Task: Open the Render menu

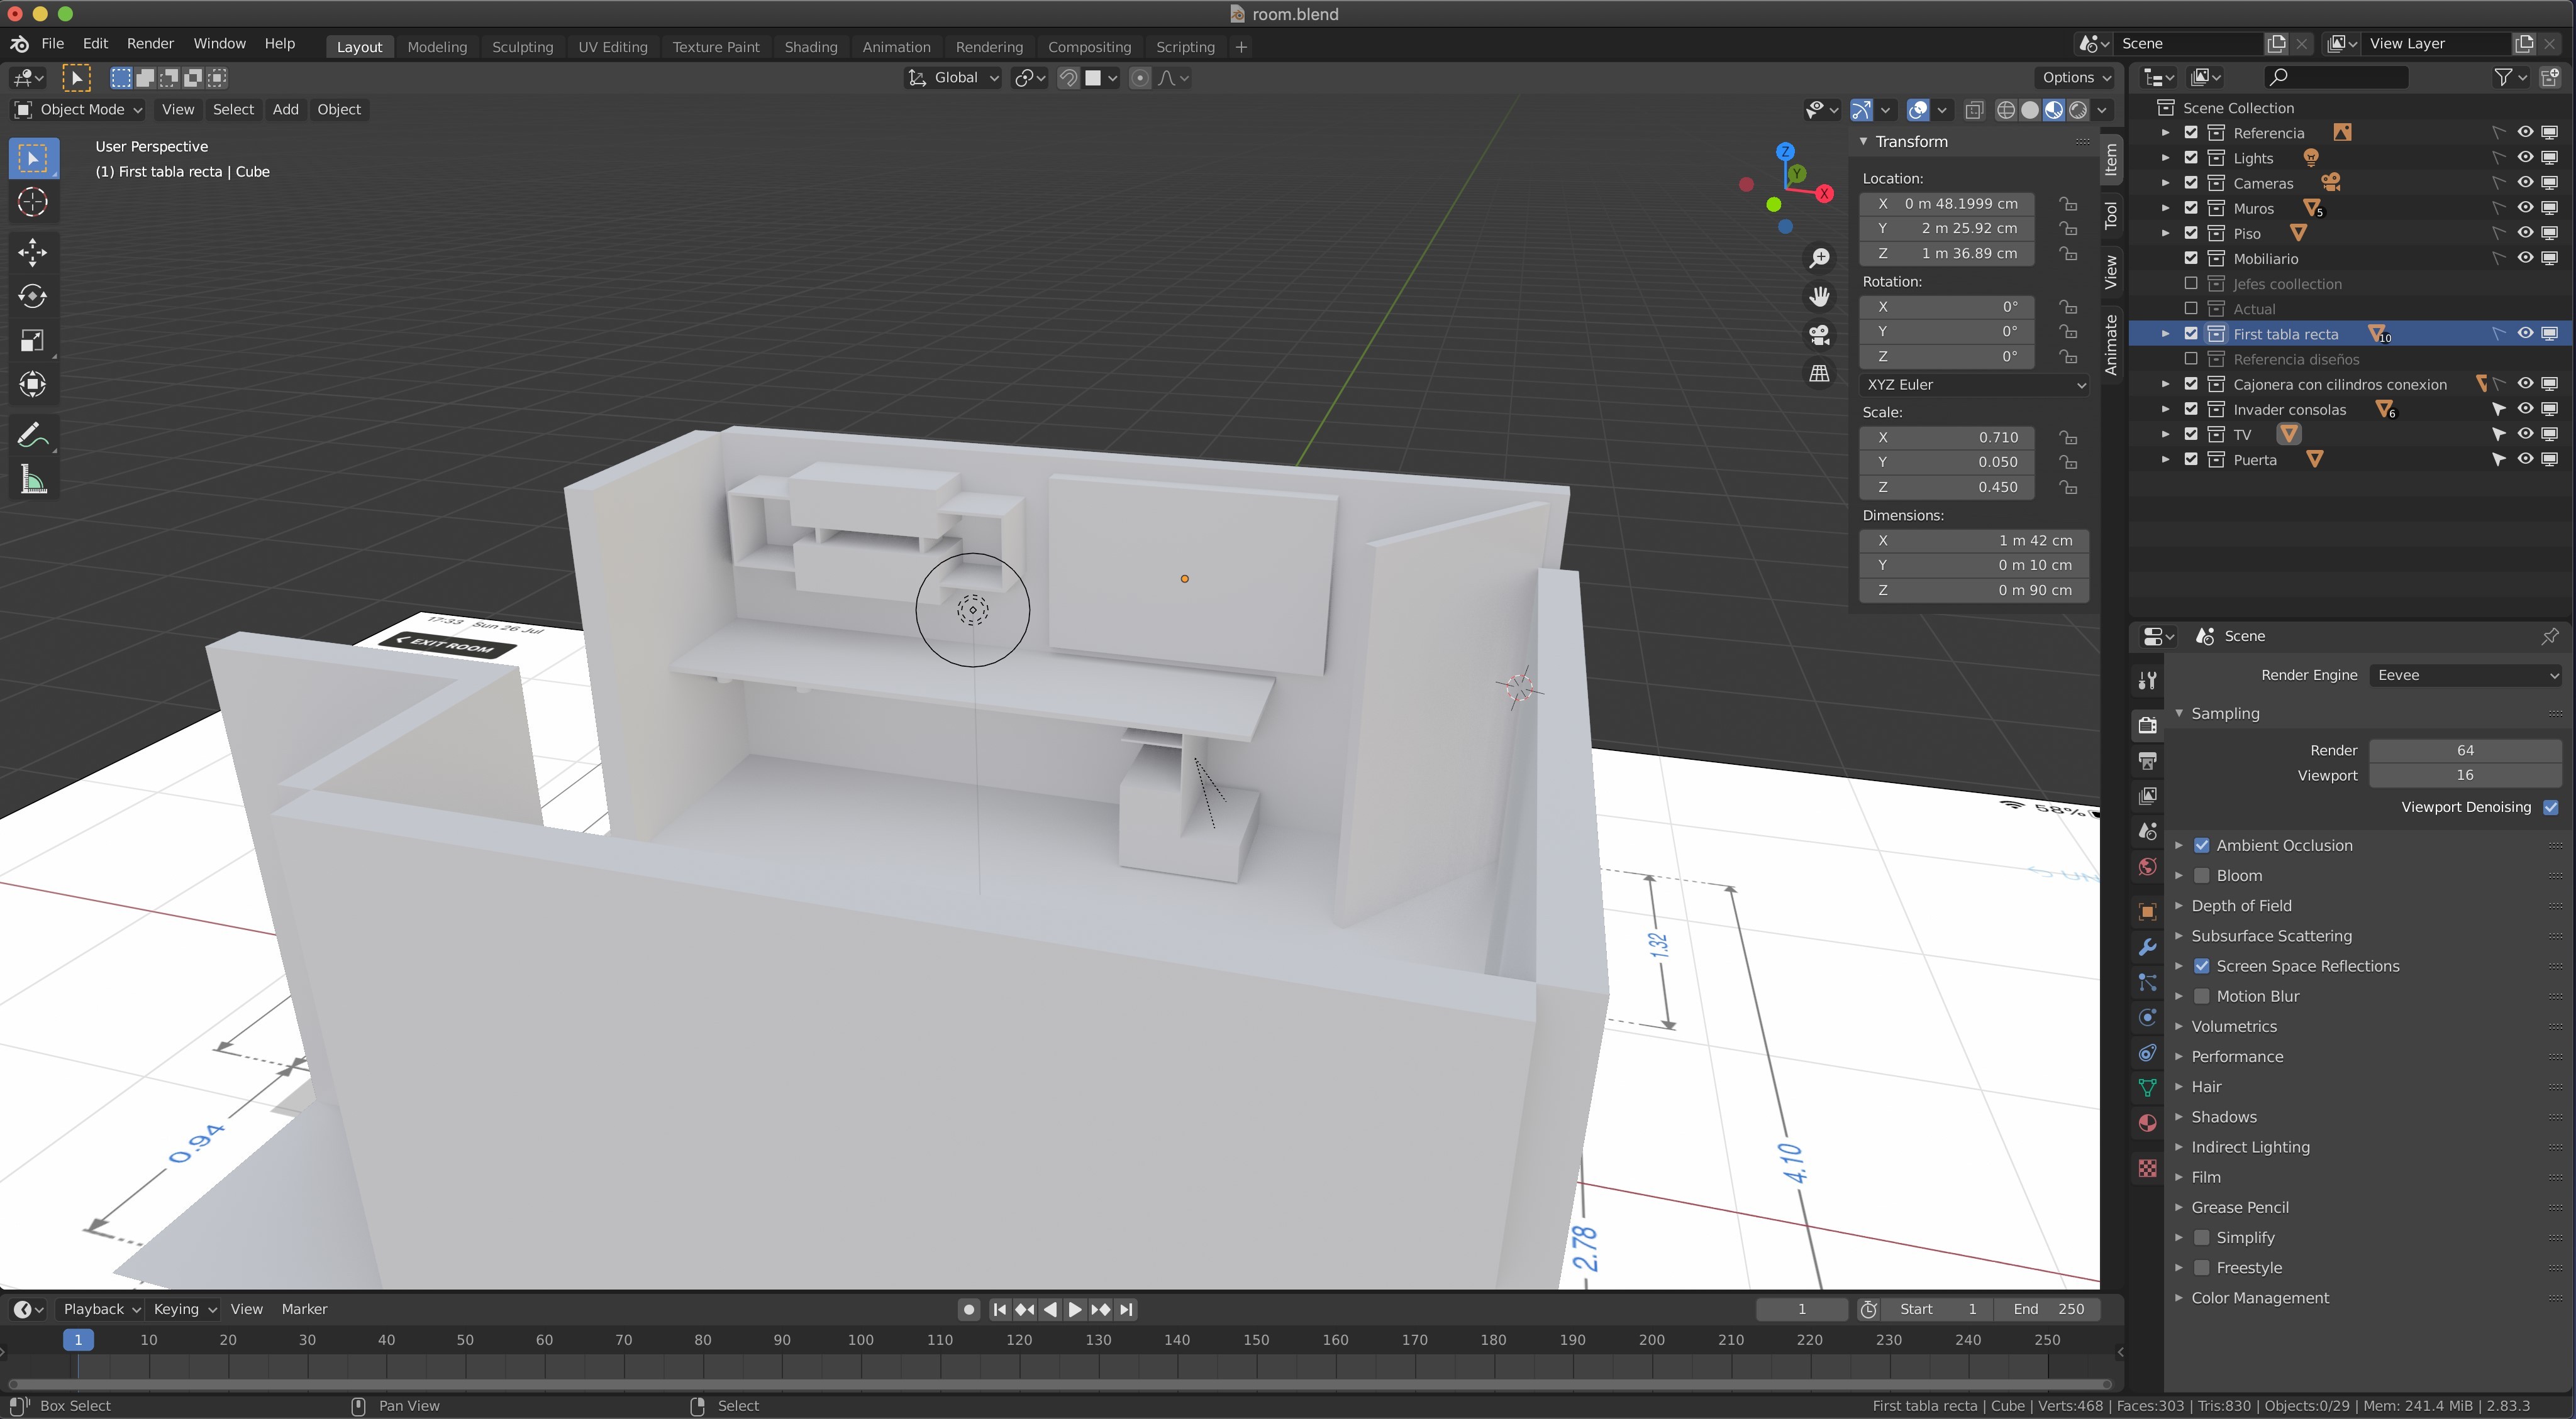Action: coord(150,44)
